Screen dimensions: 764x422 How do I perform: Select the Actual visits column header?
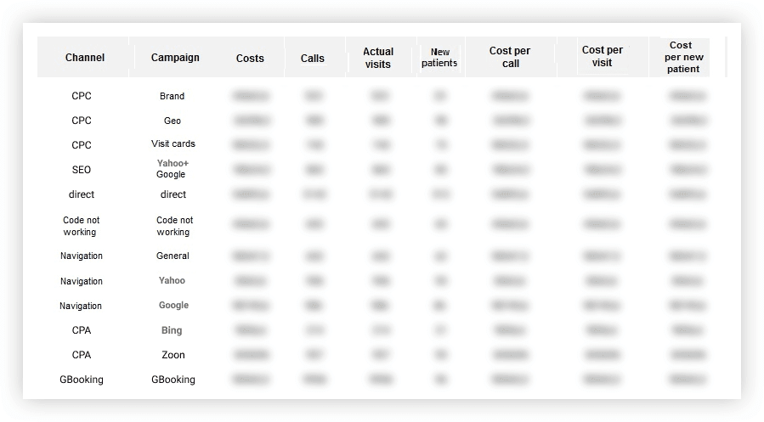378,58
